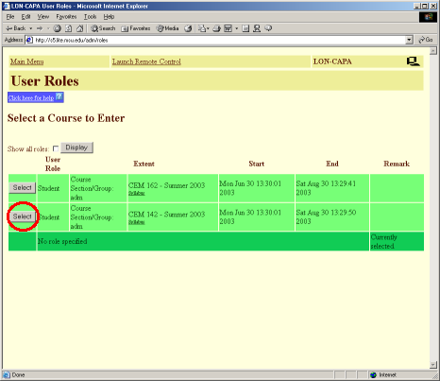Open the Main Menu link
The height and width of the screenshot is (381, 440).
(x=27, y=61)
